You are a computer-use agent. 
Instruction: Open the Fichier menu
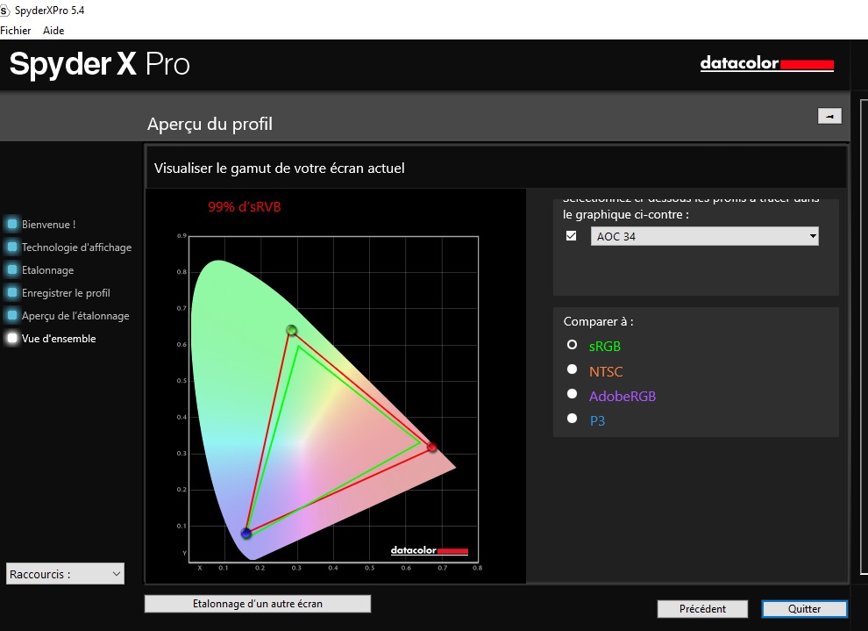(x=16, y=30)
